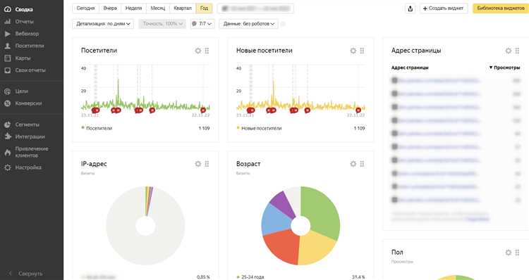Screen dimensions: 529x280
Task: Click the drag handle of IP-адрес widget
Action: coord(207,164)
